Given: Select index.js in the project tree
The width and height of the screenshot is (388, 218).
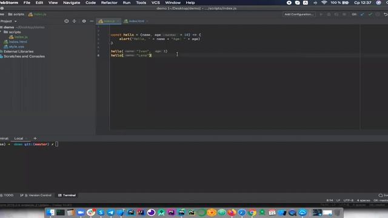Looking at the screenshot, I should pos(21,37).
